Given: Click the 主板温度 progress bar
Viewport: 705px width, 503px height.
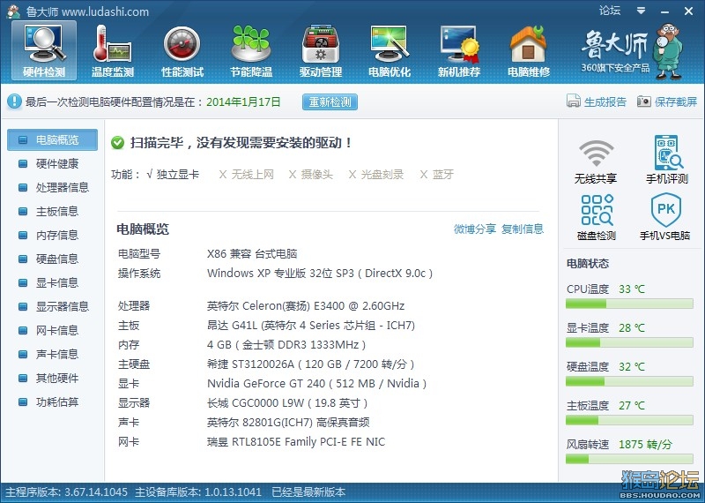Looking at the screenshot, I should point(629,420).
